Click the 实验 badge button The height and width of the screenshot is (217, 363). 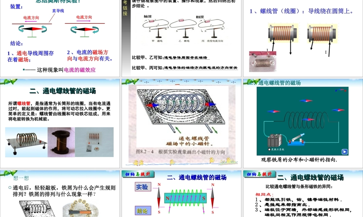point(142,187)
